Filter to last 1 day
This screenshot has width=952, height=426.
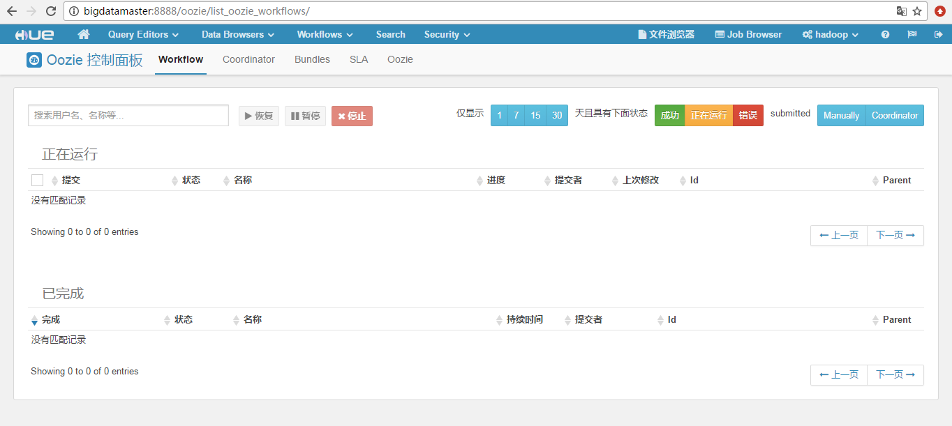point(499,115)
